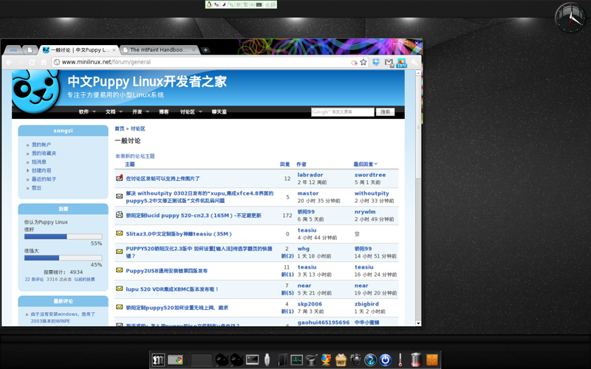Click the Tux penguin icon in input bar

coord(209,4)
